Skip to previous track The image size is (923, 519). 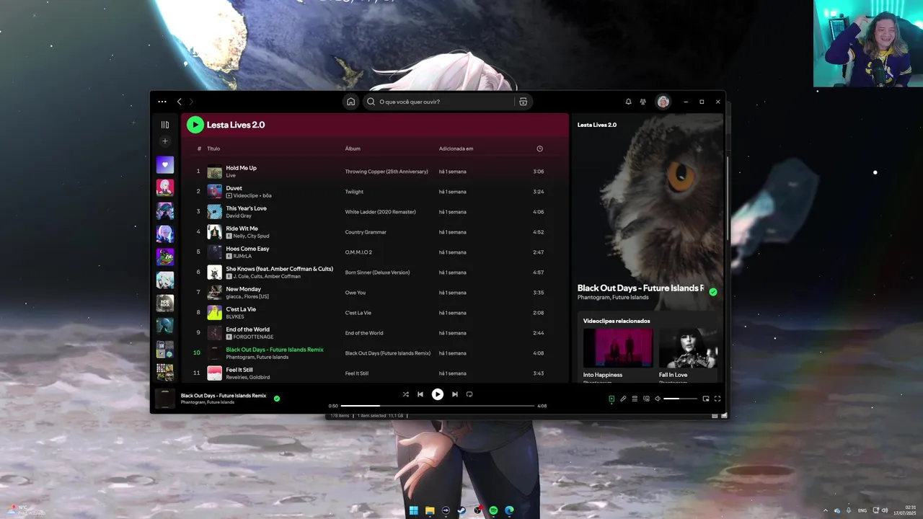click(x=420, y=394)
